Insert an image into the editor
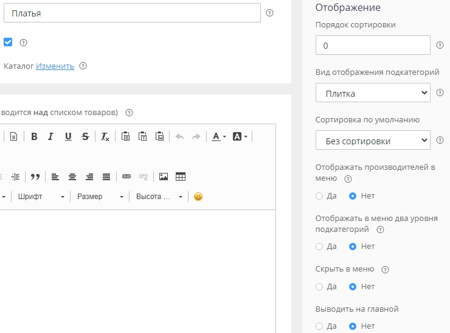 click(x=163, y=177)
